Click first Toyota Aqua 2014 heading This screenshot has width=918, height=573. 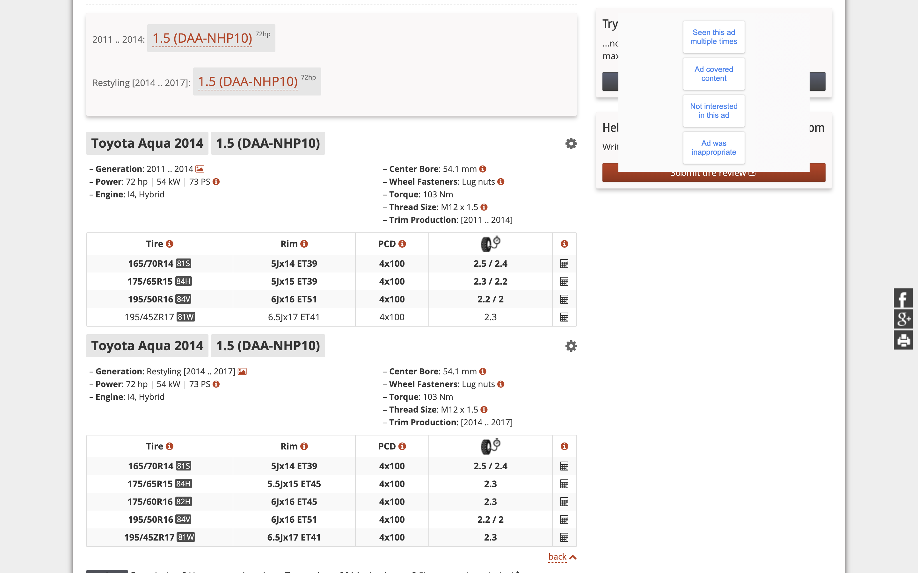[147, 143]
